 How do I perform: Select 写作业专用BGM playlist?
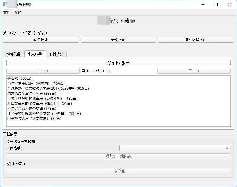tap(36, 83)
